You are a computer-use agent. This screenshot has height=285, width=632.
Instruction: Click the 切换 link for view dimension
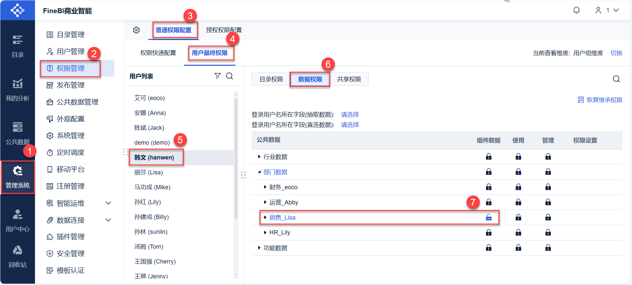coord(616,53)
